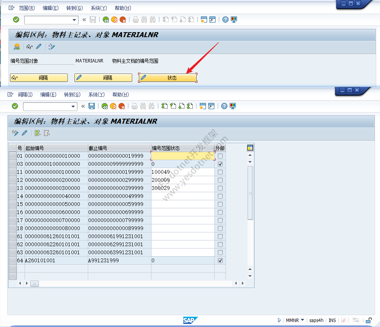Toggle external checkbox for interval 61

point(220,236)
